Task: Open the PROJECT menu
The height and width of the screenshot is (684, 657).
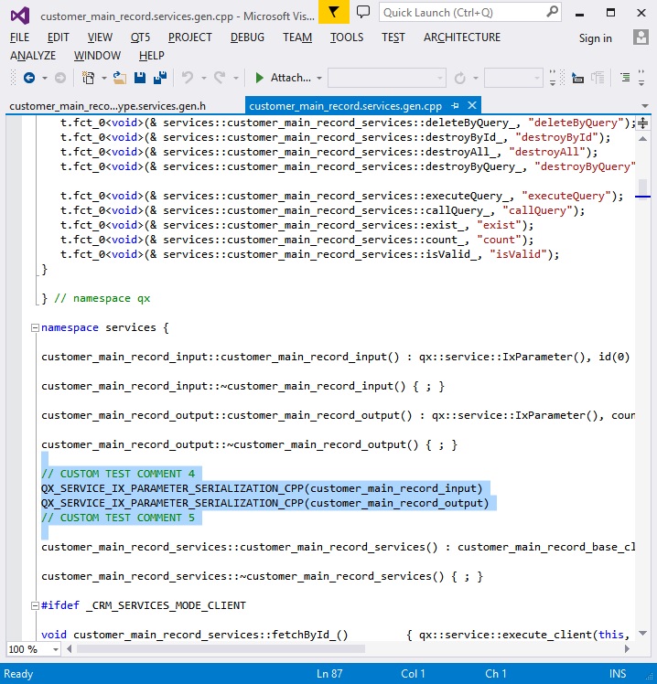Action: 190,37
